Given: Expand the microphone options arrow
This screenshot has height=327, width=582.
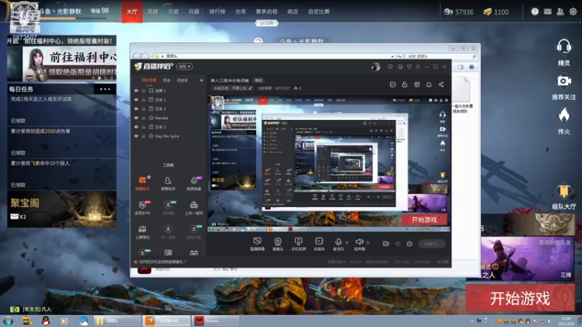Looking at the screenshot, I should click(x=347, y=243).
